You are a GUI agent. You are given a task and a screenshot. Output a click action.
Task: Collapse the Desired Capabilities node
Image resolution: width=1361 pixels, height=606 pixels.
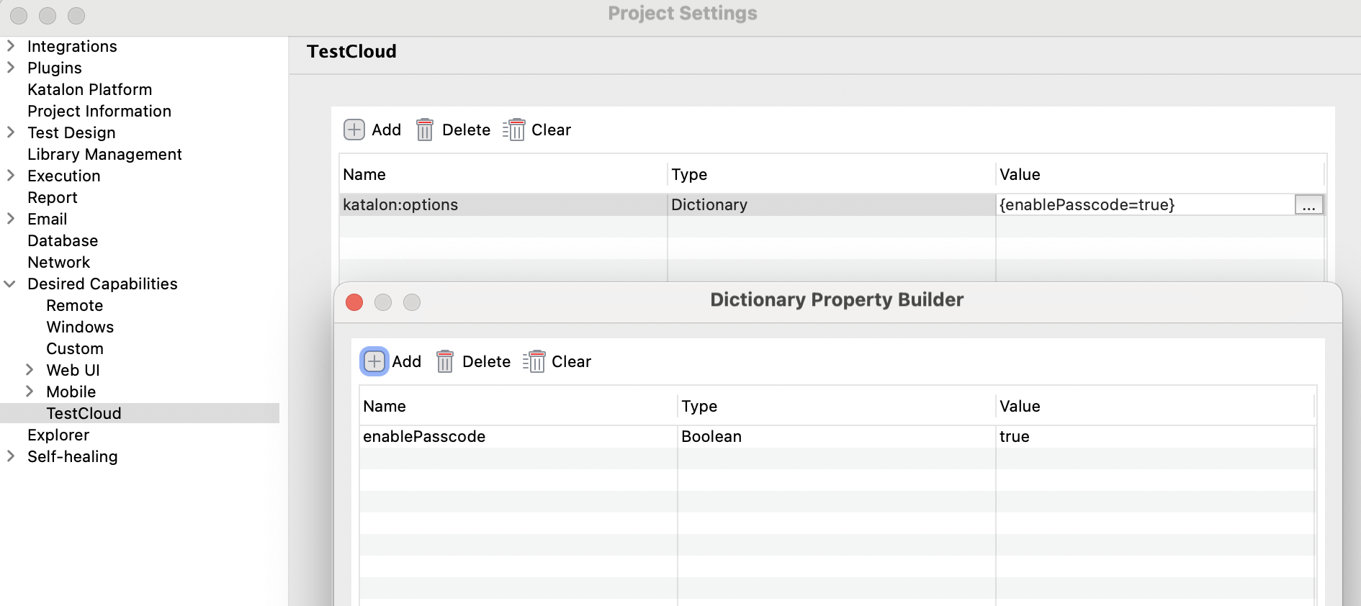coord(11,284)
